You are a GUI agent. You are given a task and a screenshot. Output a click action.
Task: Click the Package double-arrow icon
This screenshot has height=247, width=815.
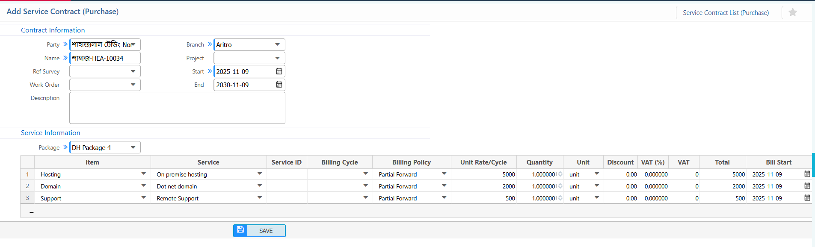pos(65,147)
